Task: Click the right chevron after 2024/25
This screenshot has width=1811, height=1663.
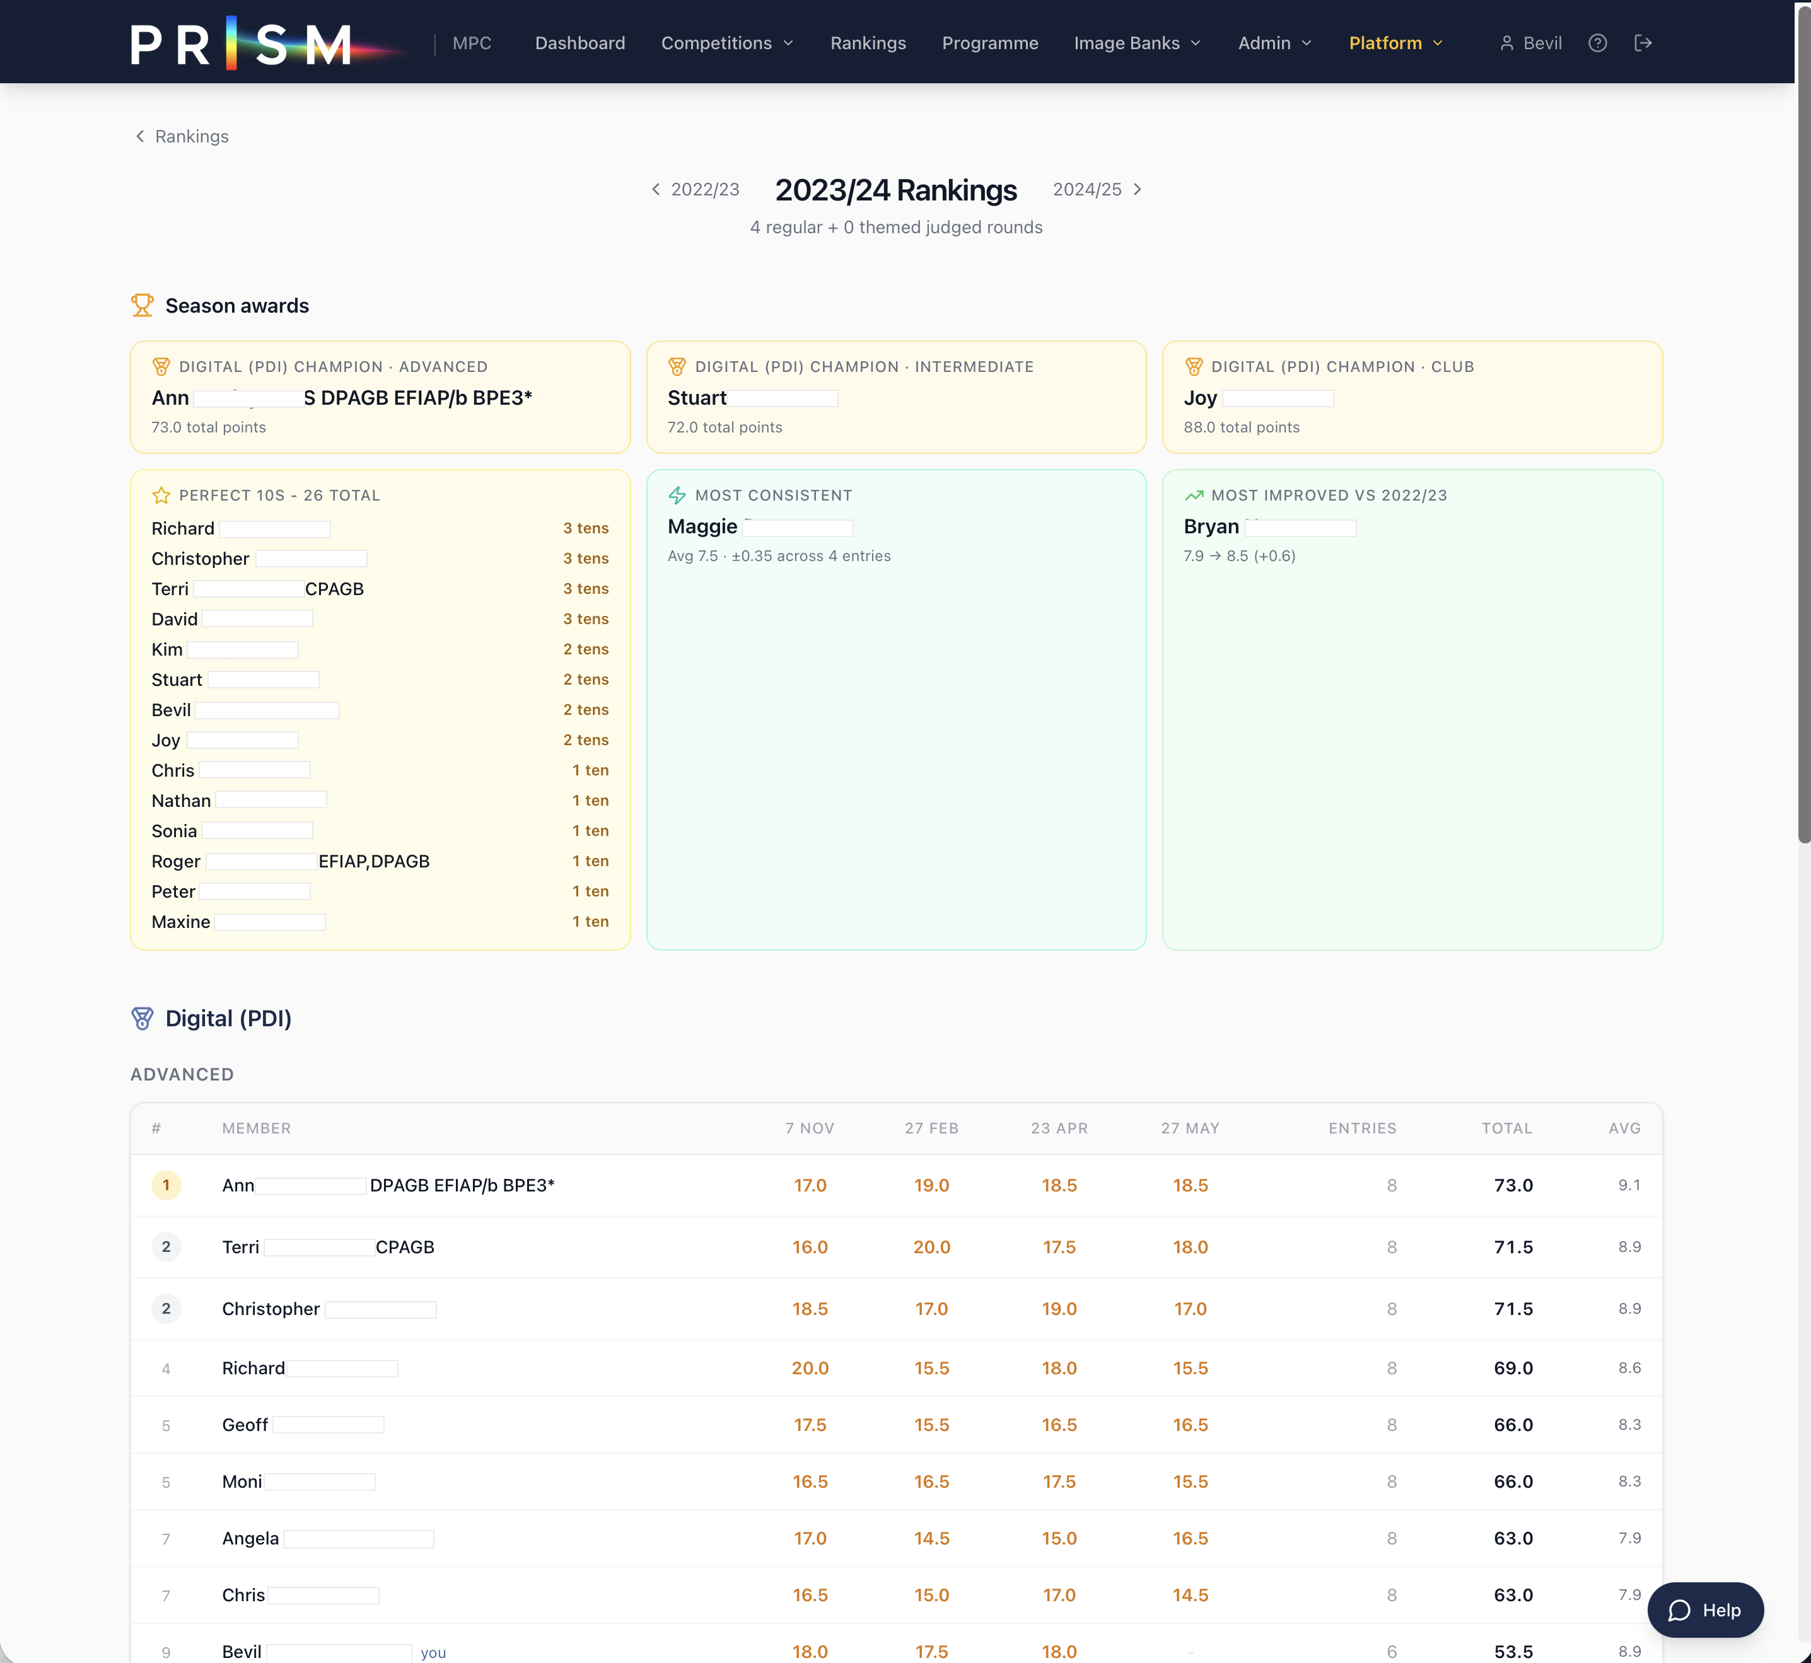Action: [x=1138, y=189]
